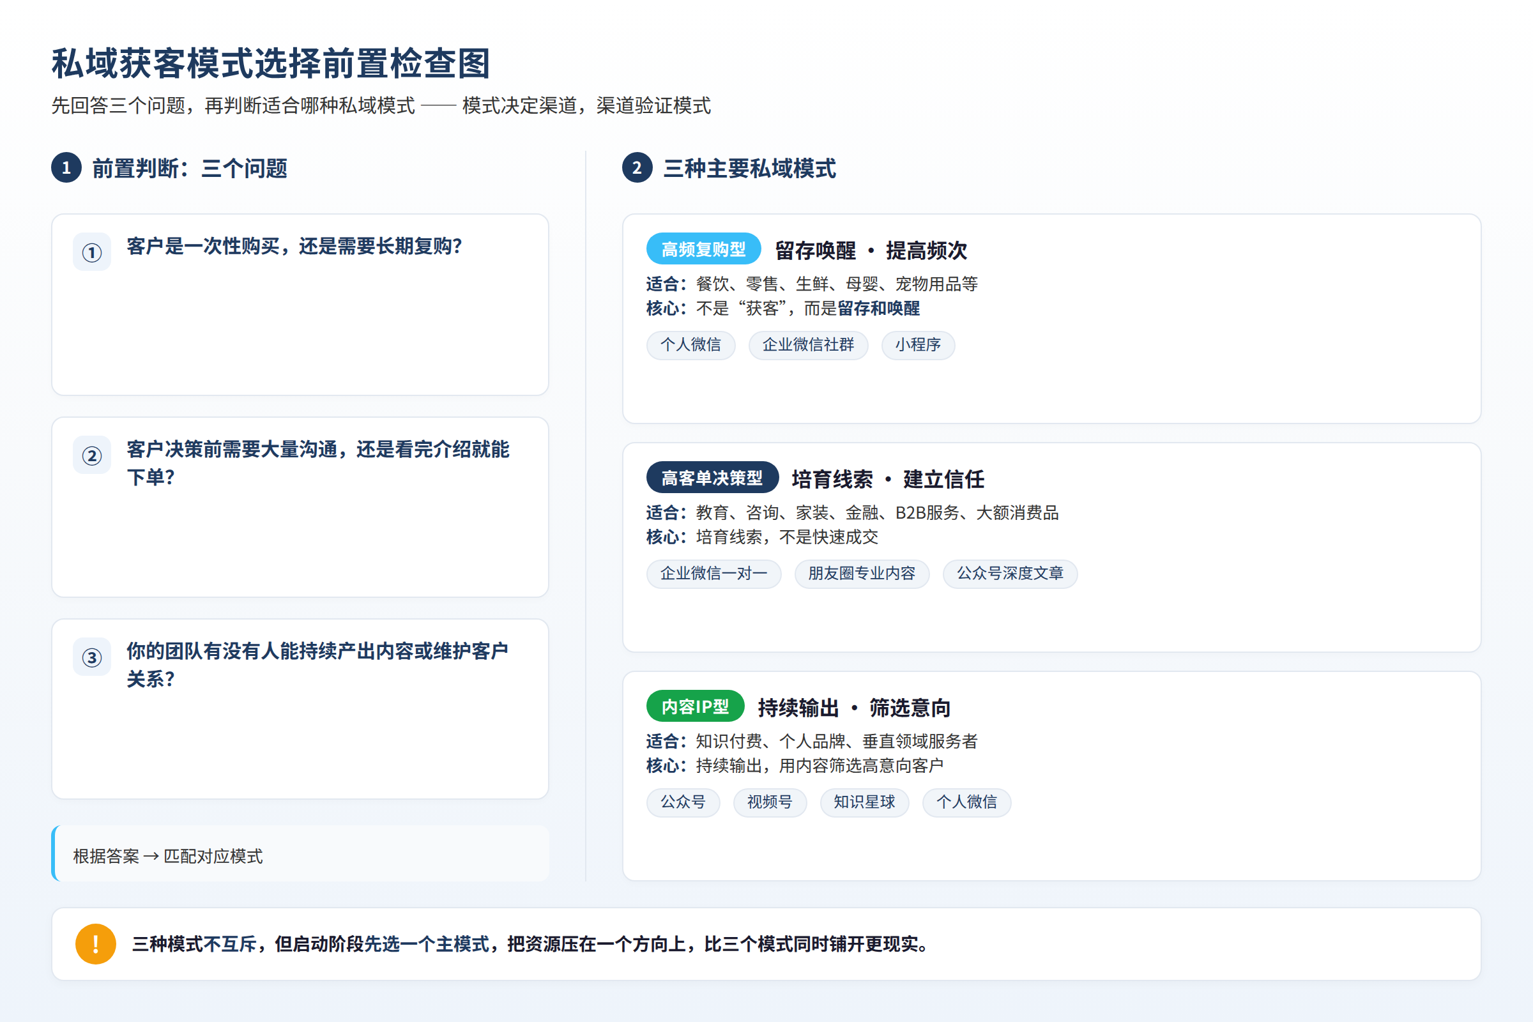Click the line 核心：不是“获客”，而是留存和唤醒
Image resolution: width=1533 pixels, height=1022 pixels.
point(783,309)
